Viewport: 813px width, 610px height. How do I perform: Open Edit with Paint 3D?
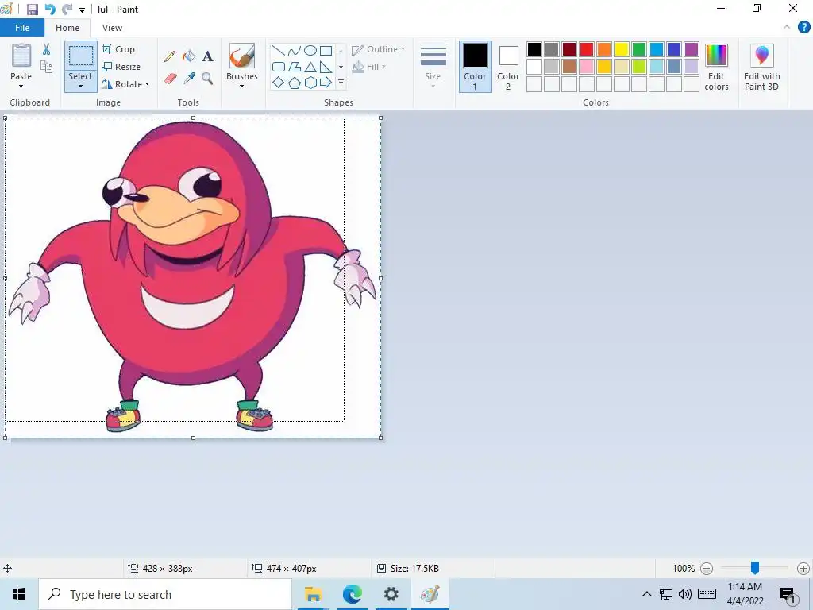tap(761, 67)
